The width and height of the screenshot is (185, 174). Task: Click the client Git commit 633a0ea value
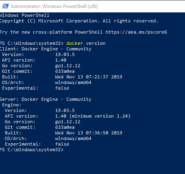[x=65, y=71]
